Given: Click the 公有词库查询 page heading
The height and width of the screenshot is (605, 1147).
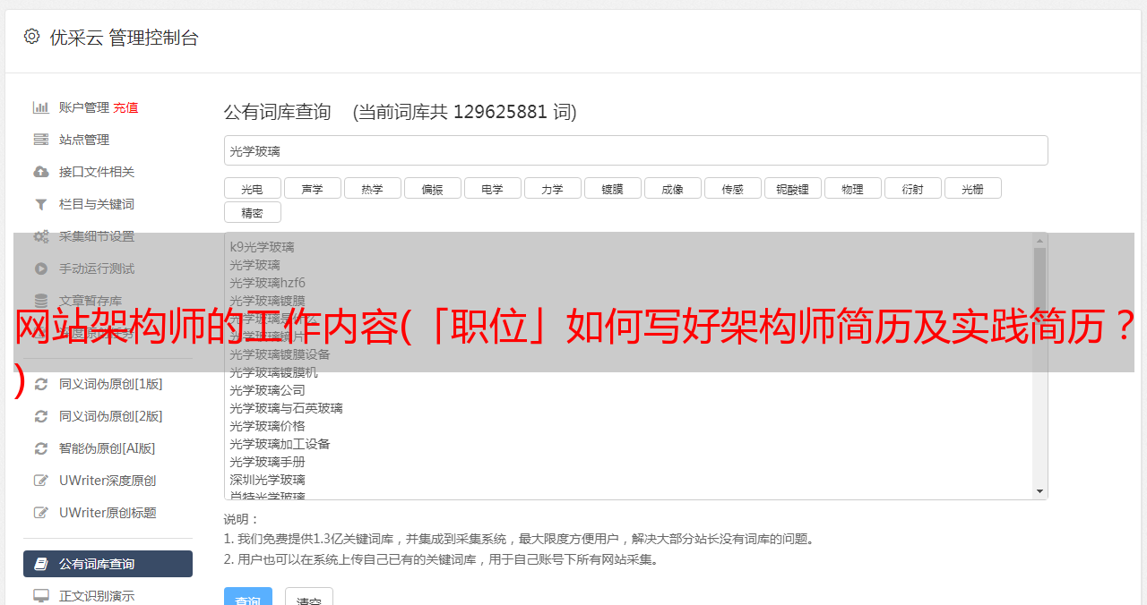Looking at the screenshot, I should (278, 112).
